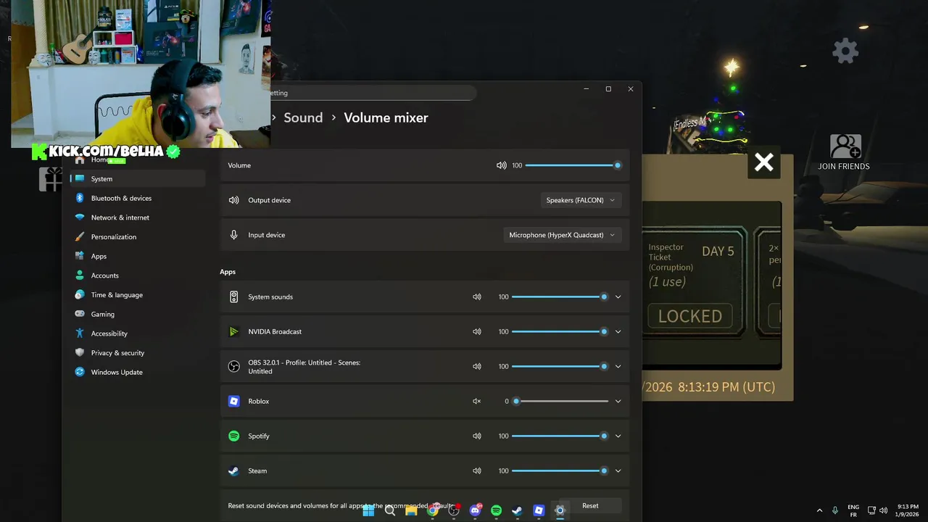Click the OBS app icon in mixer
The width and height of the screenshot is (928, 522).
(233, 366)
